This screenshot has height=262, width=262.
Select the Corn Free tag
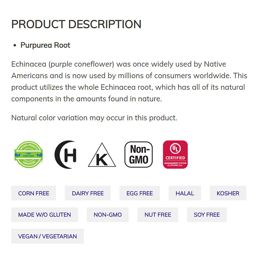(34, 193)
